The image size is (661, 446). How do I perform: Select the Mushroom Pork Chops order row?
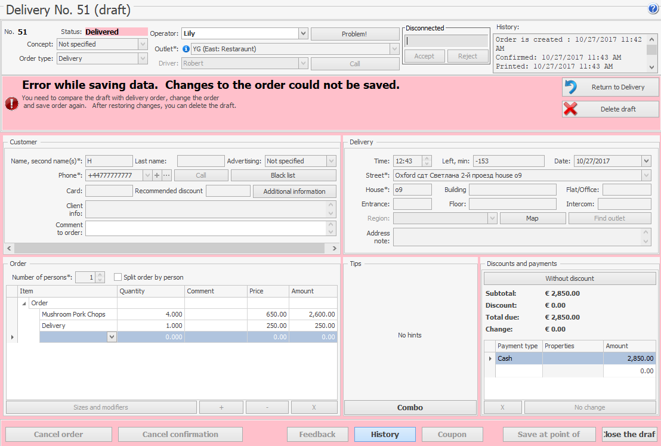coord(73,314)
